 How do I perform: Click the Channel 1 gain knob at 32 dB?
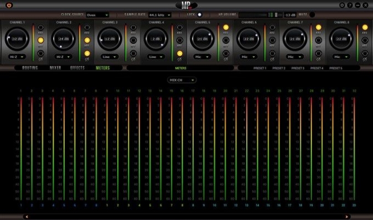[17, 39]
